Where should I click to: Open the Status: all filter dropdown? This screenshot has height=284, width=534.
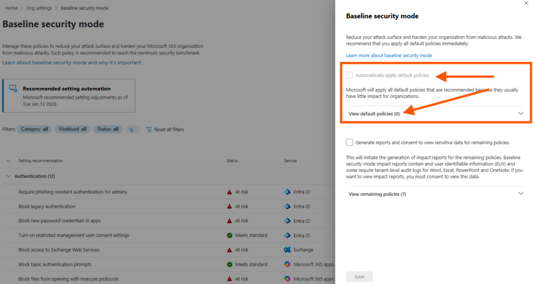pos(109,129)
